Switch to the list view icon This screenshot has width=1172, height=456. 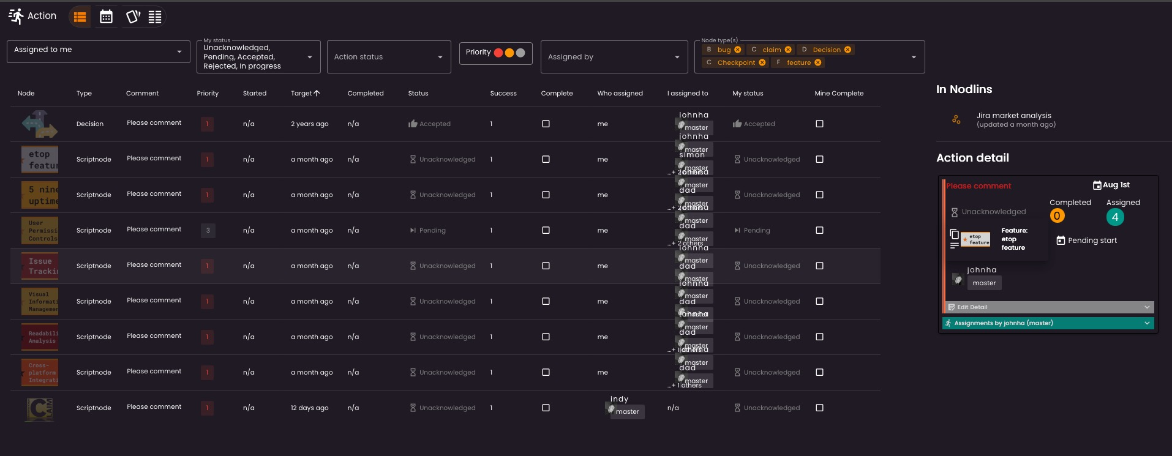pos(80,17)
